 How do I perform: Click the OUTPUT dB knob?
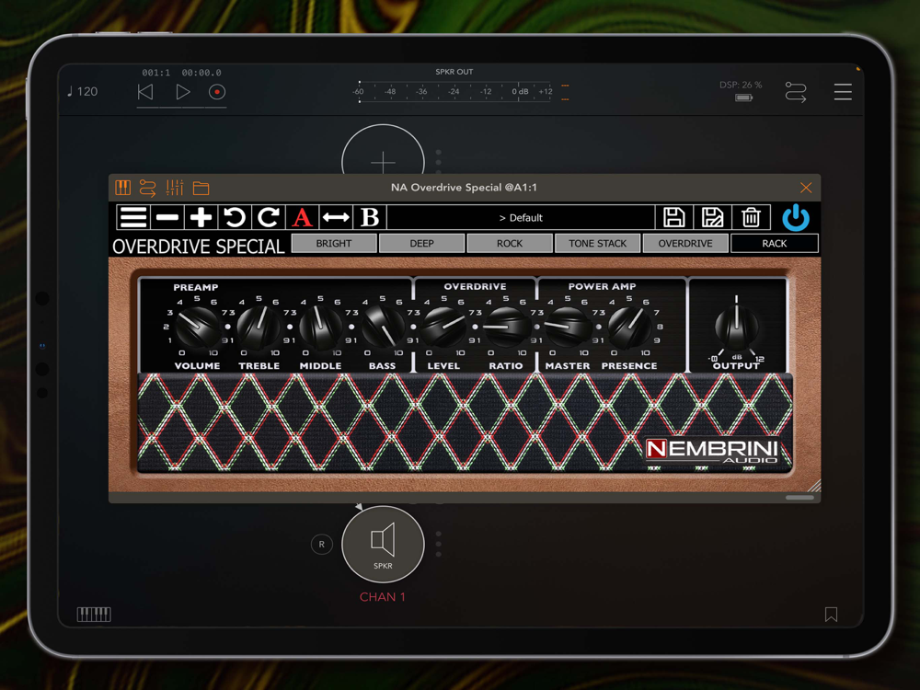coord(736,328)
